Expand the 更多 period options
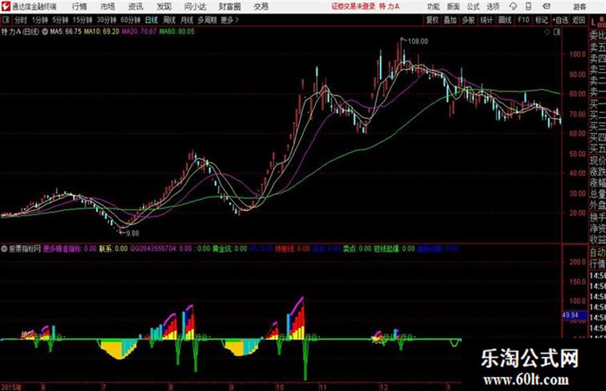Screen dimensions: 606x391 [230, 20]
